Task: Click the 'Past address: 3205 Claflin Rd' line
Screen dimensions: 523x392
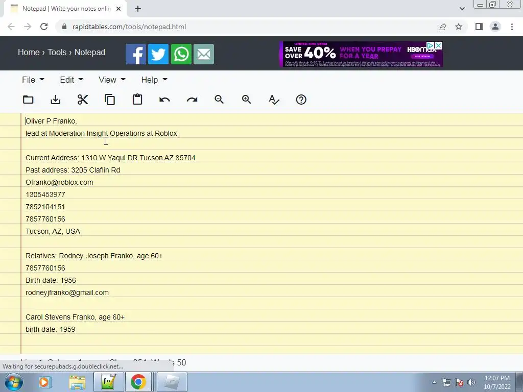Action: tap(73, 170)
